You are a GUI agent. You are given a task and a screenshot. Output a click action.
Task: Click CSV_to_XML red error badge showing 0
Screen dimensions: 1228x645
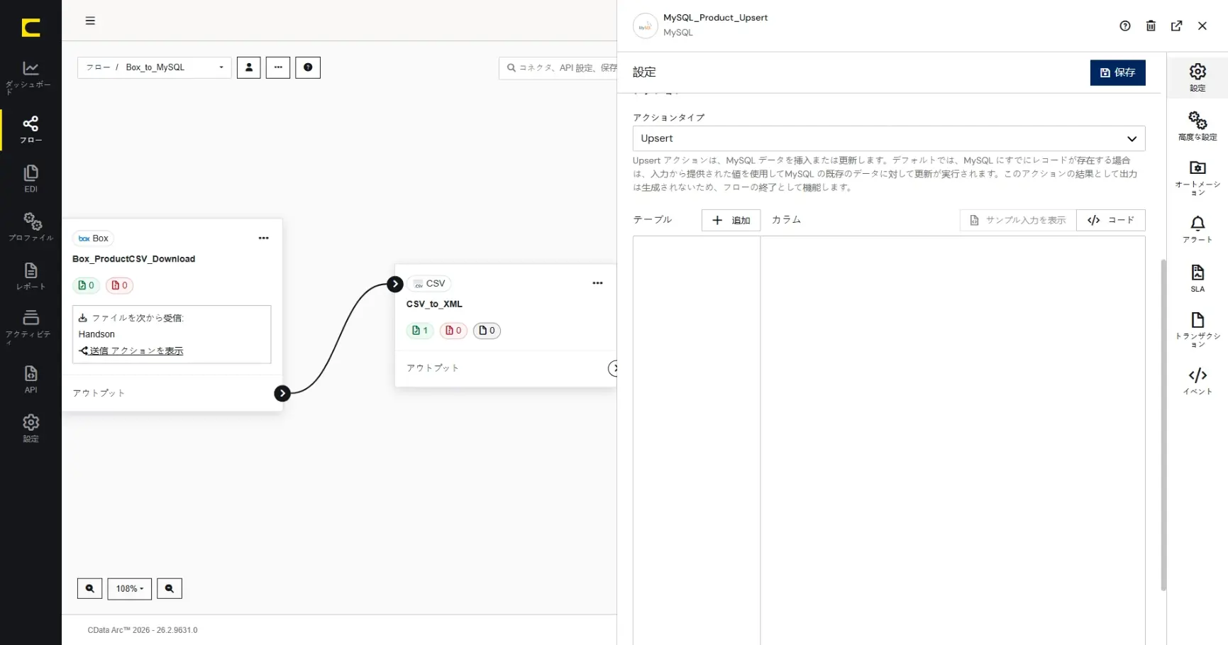tap(453, 331)
